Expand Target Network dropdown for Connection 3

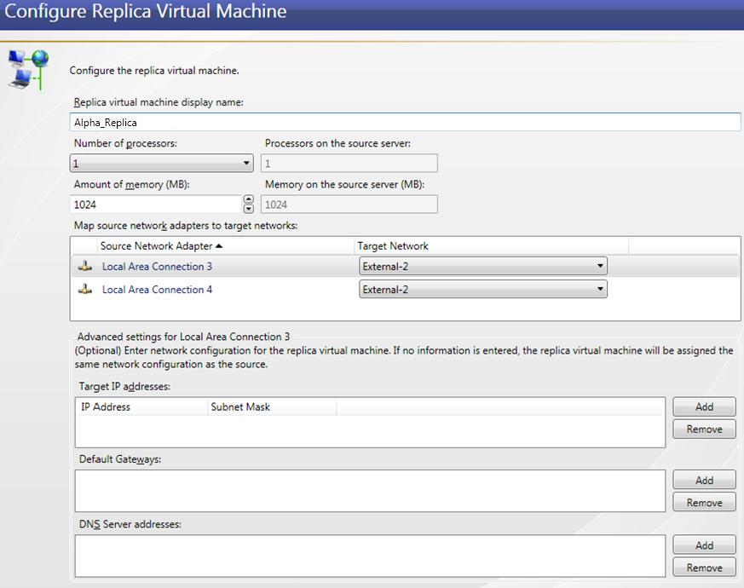point(600,267)
